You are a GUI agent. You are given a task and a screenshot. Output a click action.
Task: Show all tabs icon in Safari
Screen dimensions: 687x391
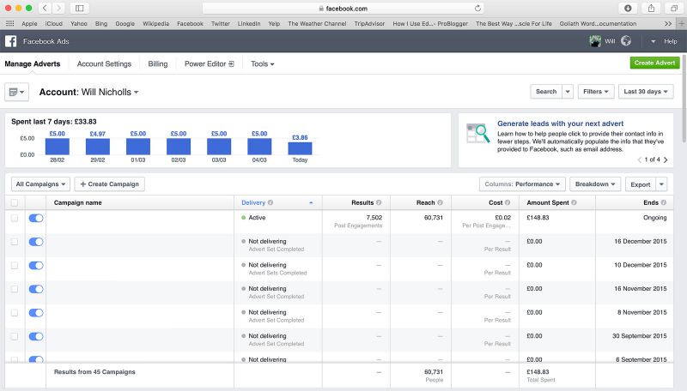pos(674,8)
